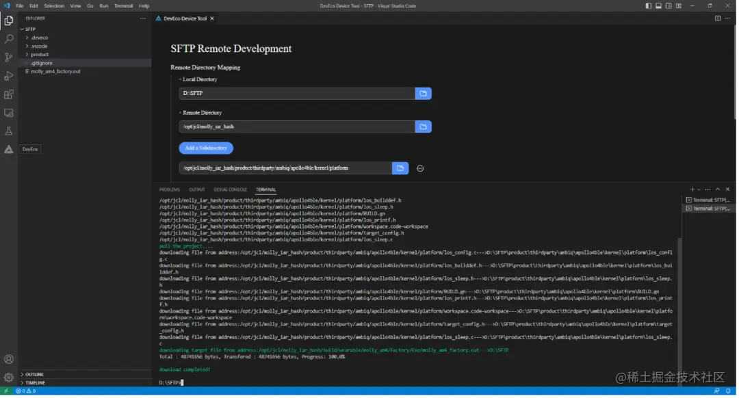Screen dimensions: 739x398
Task: Open the Edit menu
Action: tap(34, 6)
